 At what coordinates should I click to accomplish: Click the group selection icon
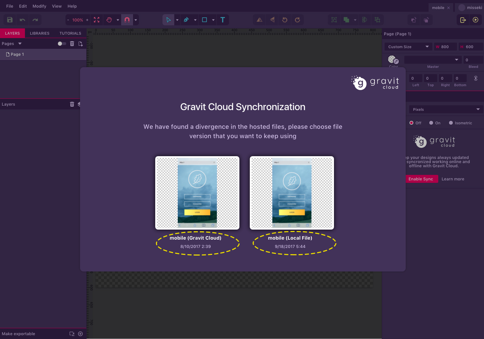tap(334, 20)
